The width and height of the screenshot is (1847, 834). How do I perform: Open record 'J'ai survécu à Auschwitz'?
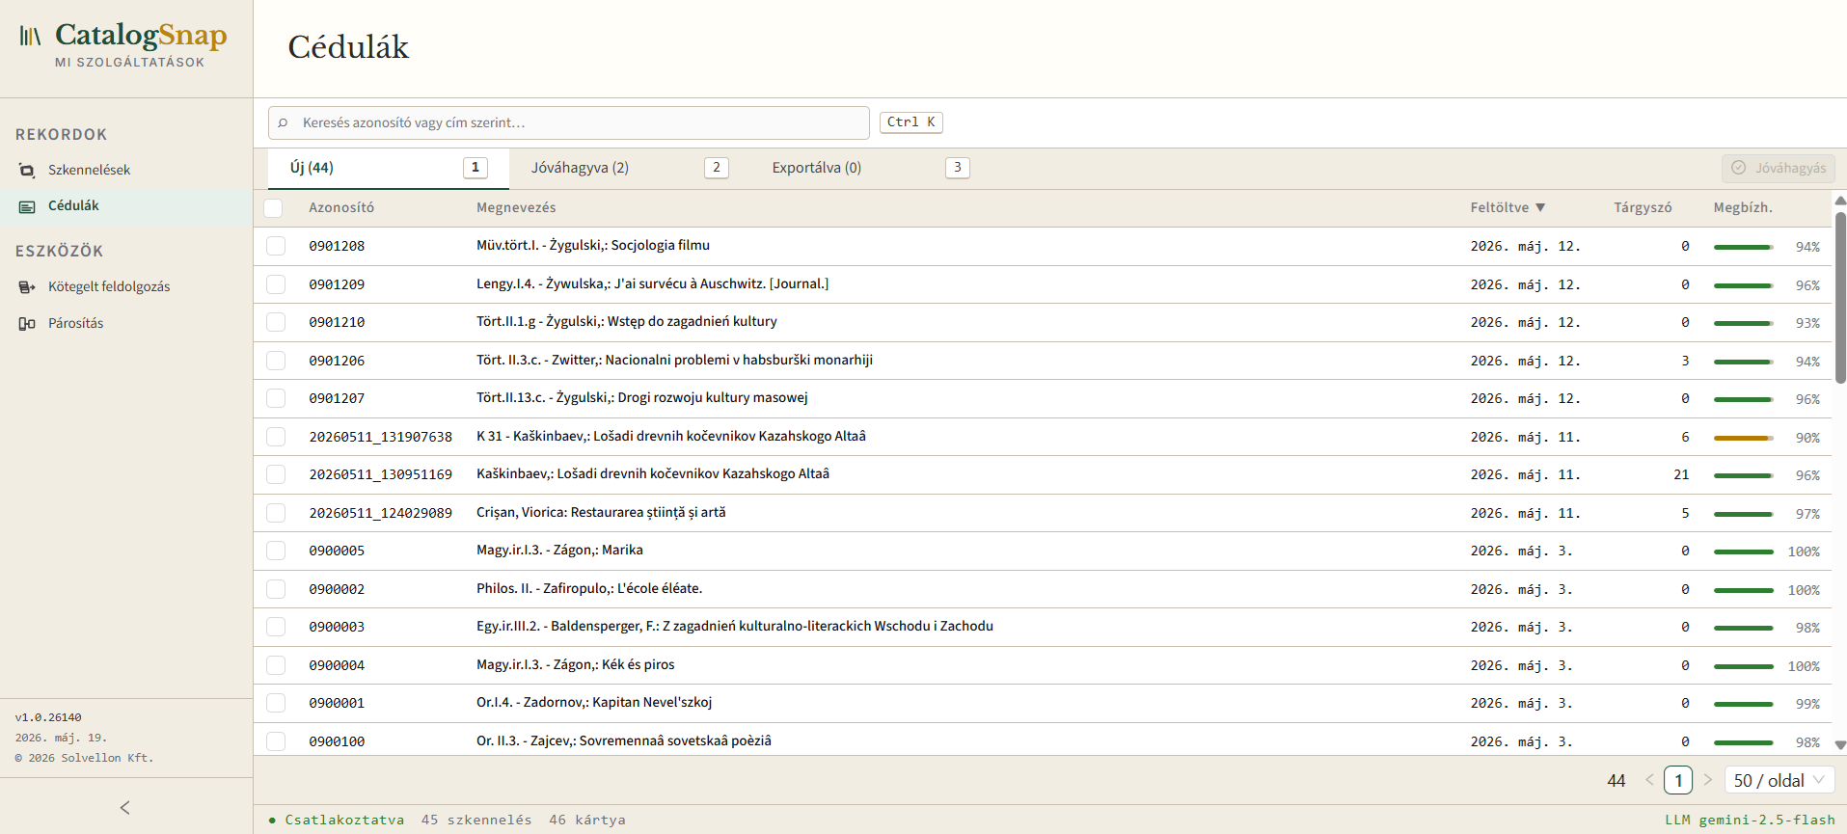coord(653,283)
